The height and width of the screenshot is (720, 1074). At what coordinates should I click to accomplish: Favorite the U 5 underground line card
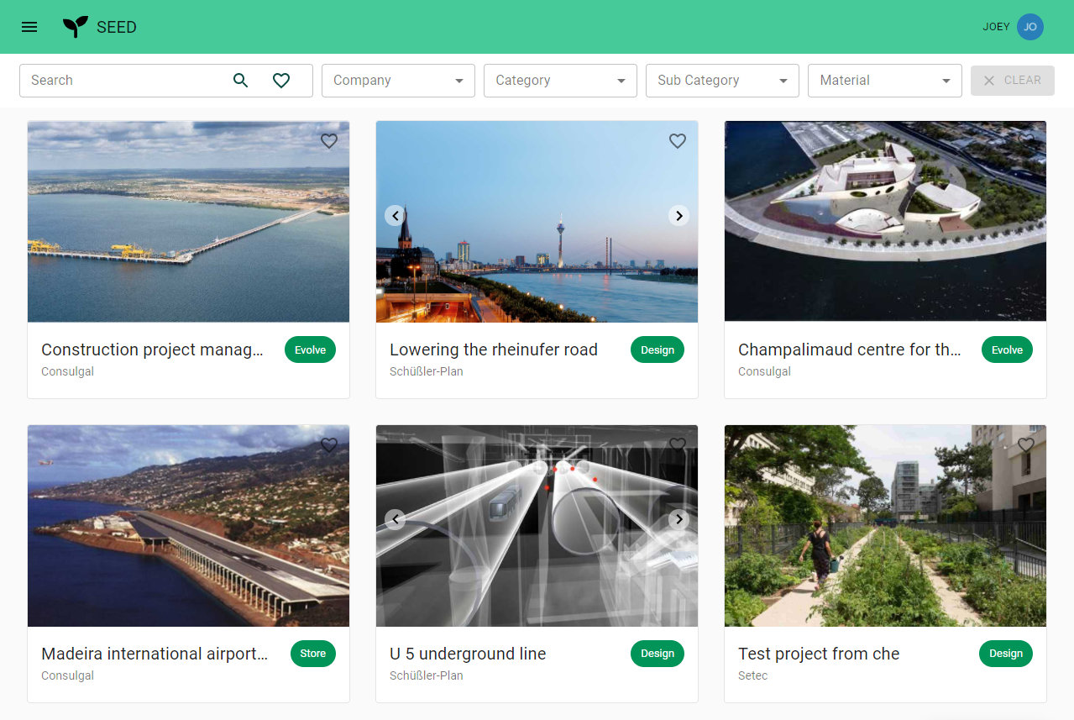(x=678, y=445)
